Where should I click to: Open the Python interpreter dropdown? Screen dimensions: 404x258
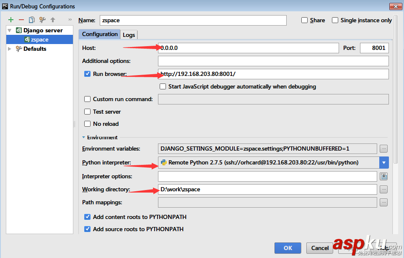tap(384, 162)
